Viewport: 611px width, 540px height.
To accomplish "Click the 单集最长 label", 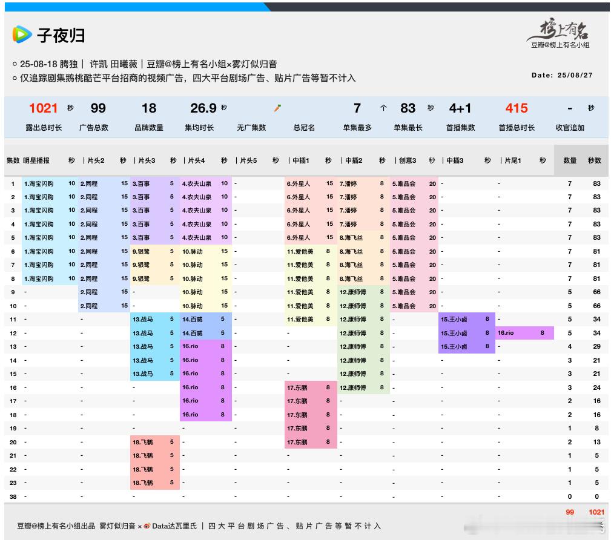I will 408,128.
